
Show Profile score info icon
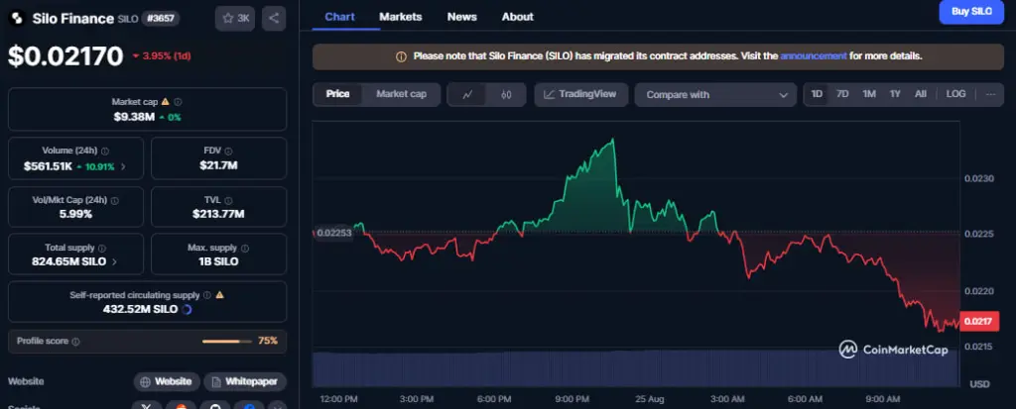[x=75, y=341]
